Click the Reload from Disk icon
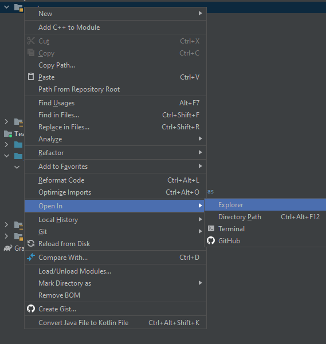 click(x=31, y=243)
